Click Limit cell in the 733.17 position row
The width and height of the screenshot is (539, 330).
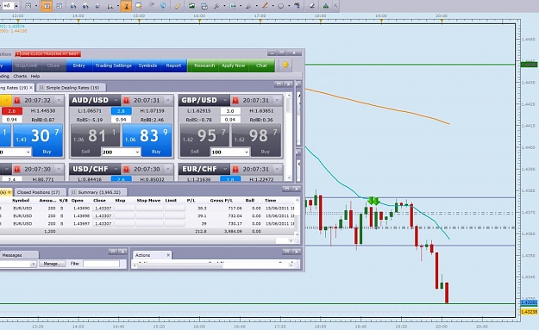174,223
